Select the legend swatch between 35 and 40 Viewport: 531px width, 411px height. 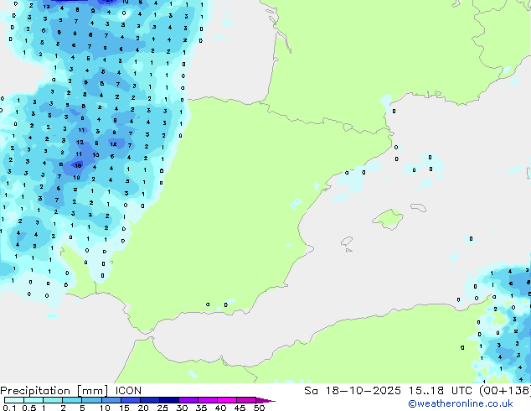click(x=208, y=400)
